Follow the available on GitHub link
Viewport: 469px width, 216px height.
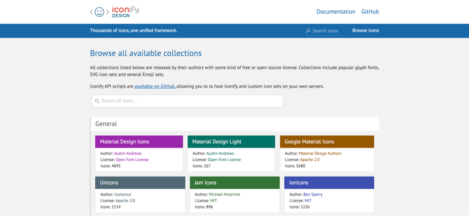click(155, 86)
